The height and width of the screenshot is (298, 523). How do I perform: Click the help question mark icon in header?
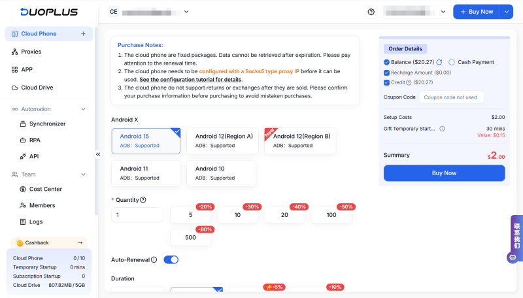[x=371, y=12]
